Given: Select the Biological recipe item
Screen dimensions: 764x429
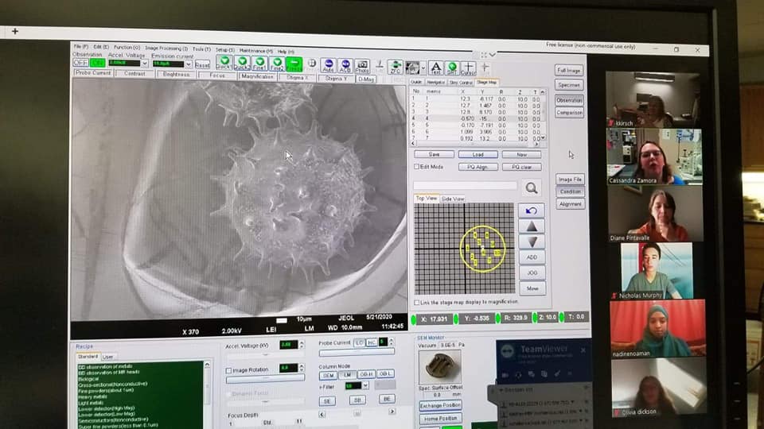Looking at the screenshot, I should pyautogui.click(x=88, y=378).
